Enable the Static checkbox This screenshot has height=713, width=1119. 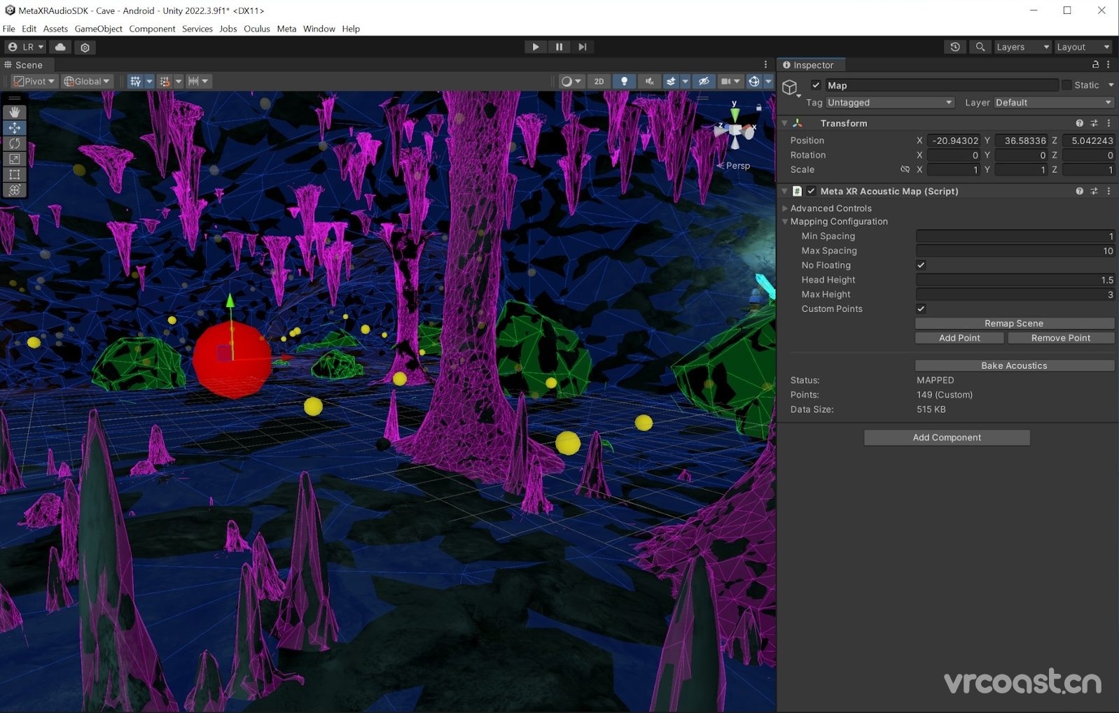1066,85
